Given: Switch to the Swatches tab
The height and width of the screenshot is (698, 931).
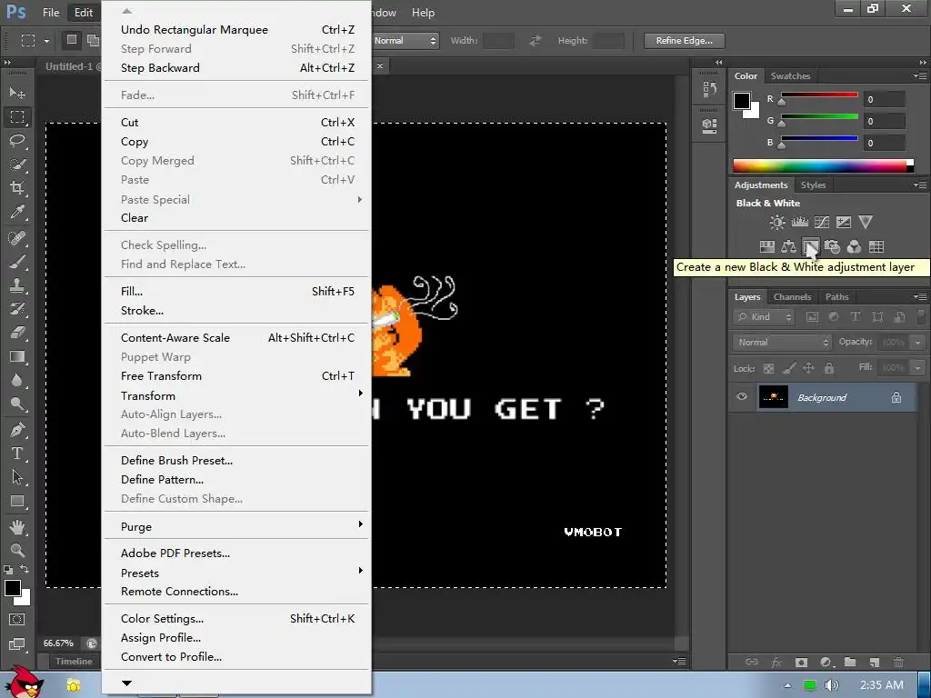Looking at the screenshot, I should pyautogui.click(x=790, y=76).
